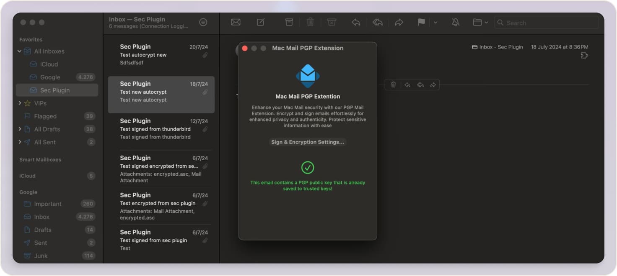Archive the selected message
The height and width of the screenshot is (276, 617).
click(x=289, y=22)
